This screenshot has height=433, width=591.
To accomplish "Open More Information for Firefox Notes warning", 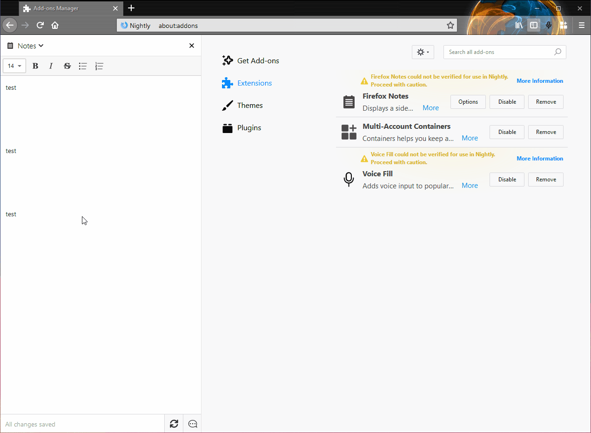I will 540,81.
